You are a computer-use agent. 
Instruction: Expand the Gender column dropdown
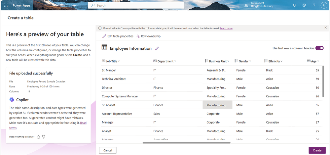pos(250,61)
